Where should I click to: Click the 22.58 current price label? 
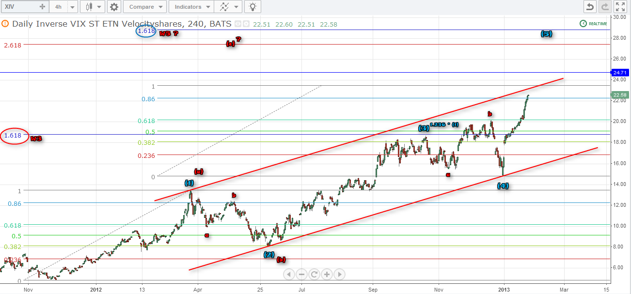[620, 95]
